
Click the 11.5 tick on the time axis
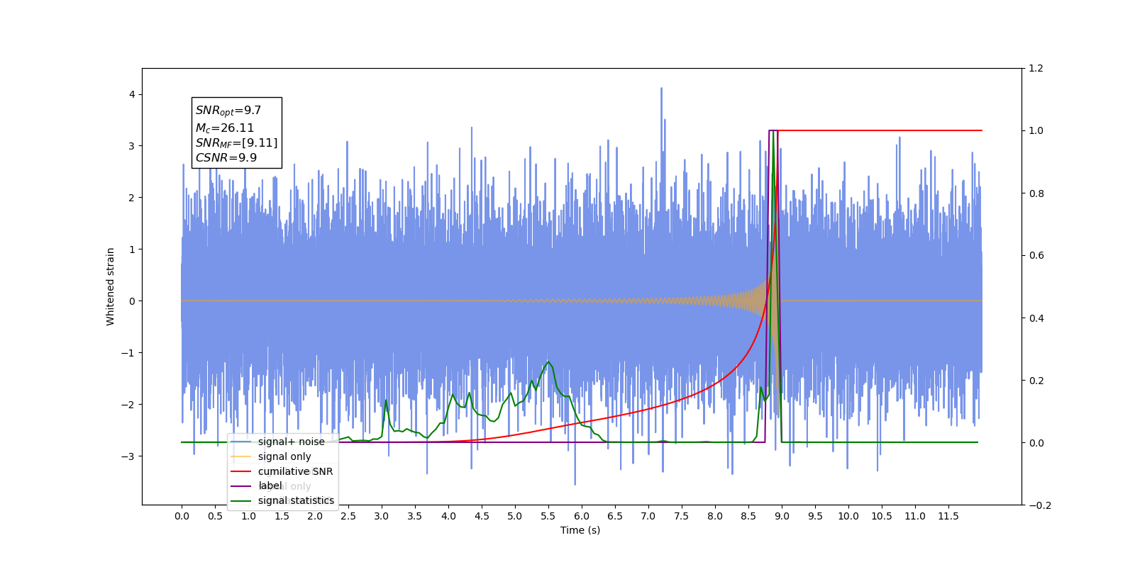pyautogui.click(x=948, y=516)
